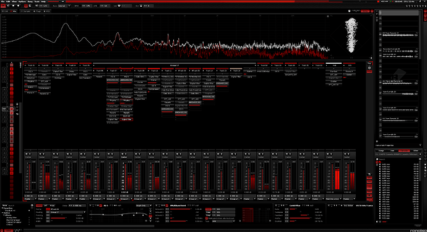427x232 pixels.
Task: Open the Other tab in the disk browser
Action: coord(416,150)
